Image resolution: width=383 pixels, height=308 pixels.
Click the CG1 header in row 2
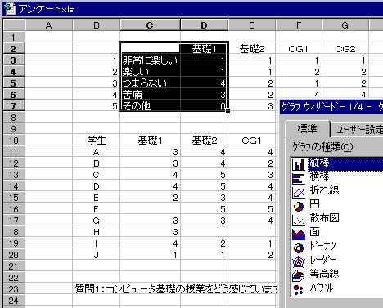pyautogui.click(x=299, y=49)
